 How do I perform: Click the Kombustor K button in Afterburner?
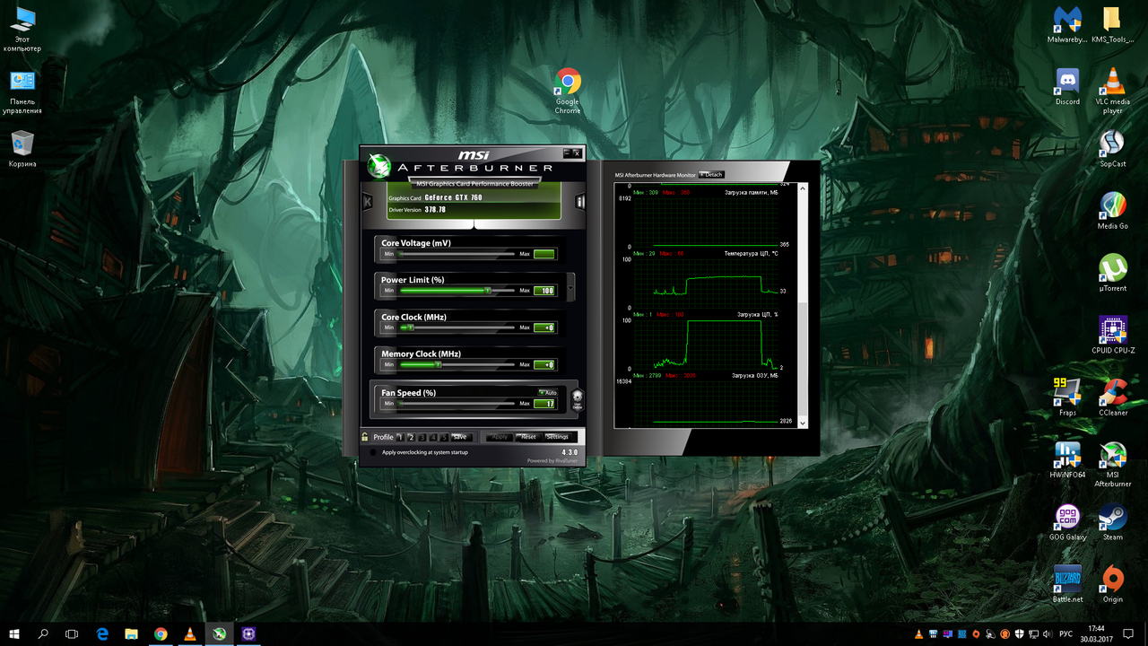[367, 202]
